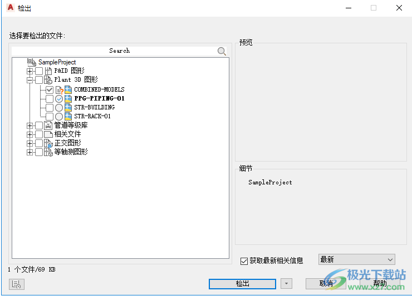Select the 正交图形 tree label
This screenshot has height=296, width=412.
[67, 143]
